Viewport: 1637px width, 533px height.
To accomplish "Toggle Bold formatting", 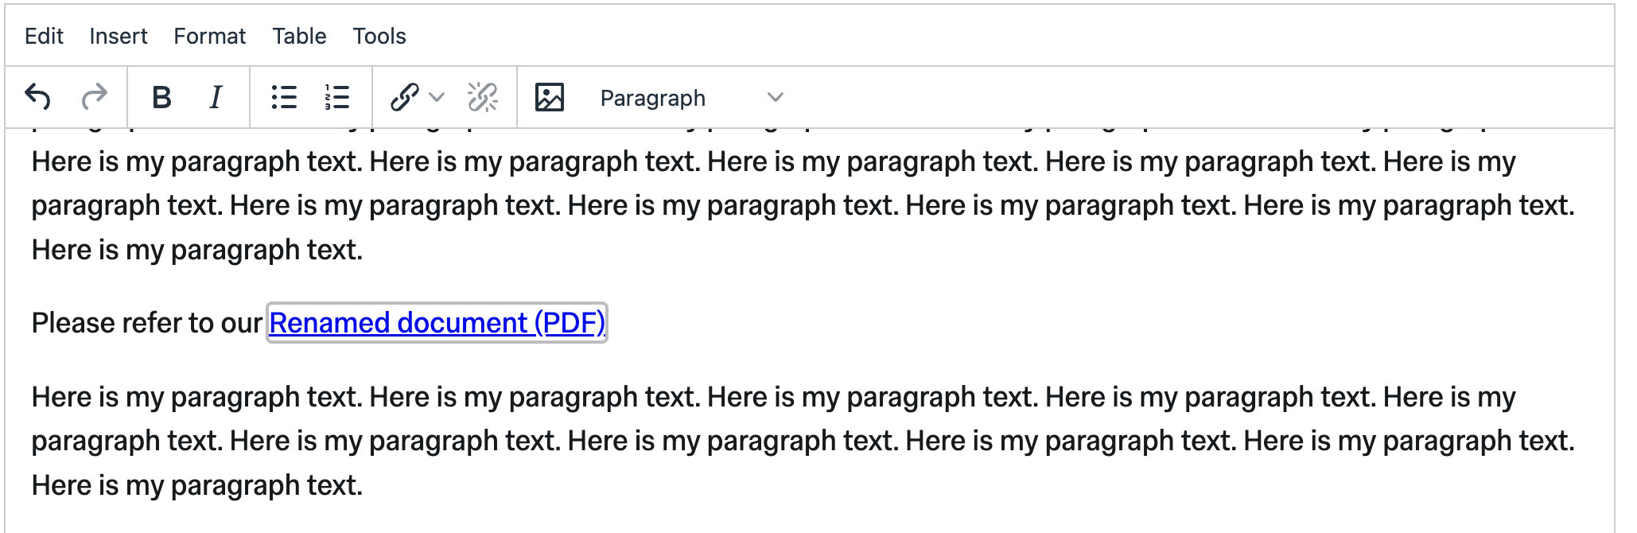I will (161, 97).
